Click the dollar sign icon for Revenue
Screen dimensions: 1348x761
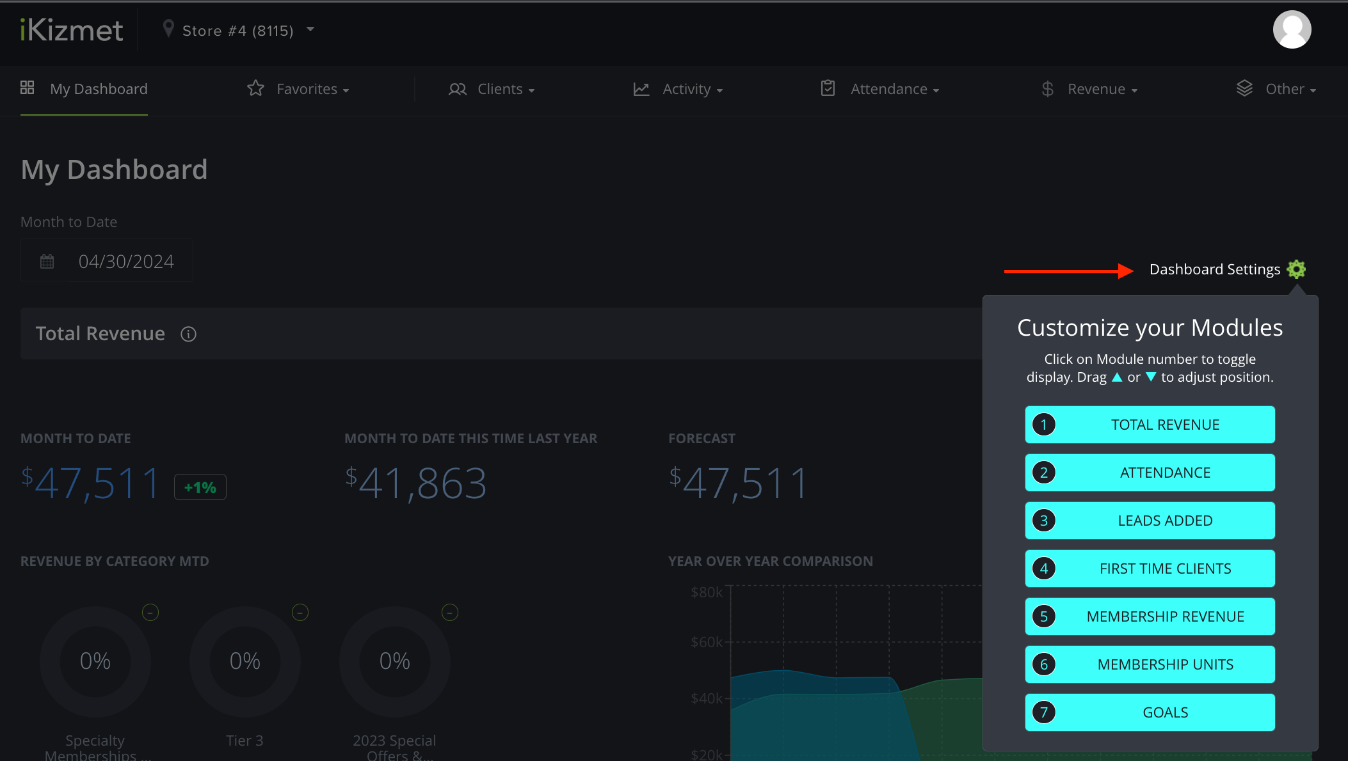(1047, 89)
